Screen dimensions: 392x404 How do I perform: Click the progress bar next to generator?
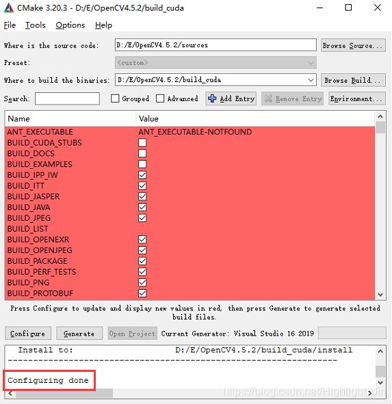[x=352, y=333]
